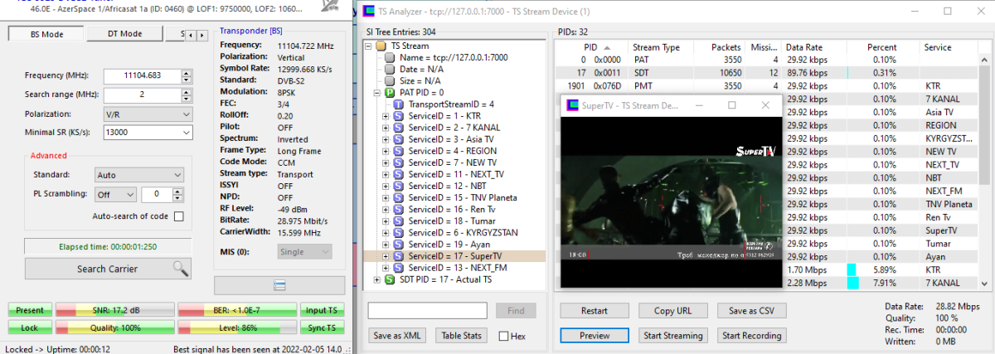The height and width of the screenshot is (354, 995).
Task: Switch to DT Mode tab
Action: tap(124, 34)
